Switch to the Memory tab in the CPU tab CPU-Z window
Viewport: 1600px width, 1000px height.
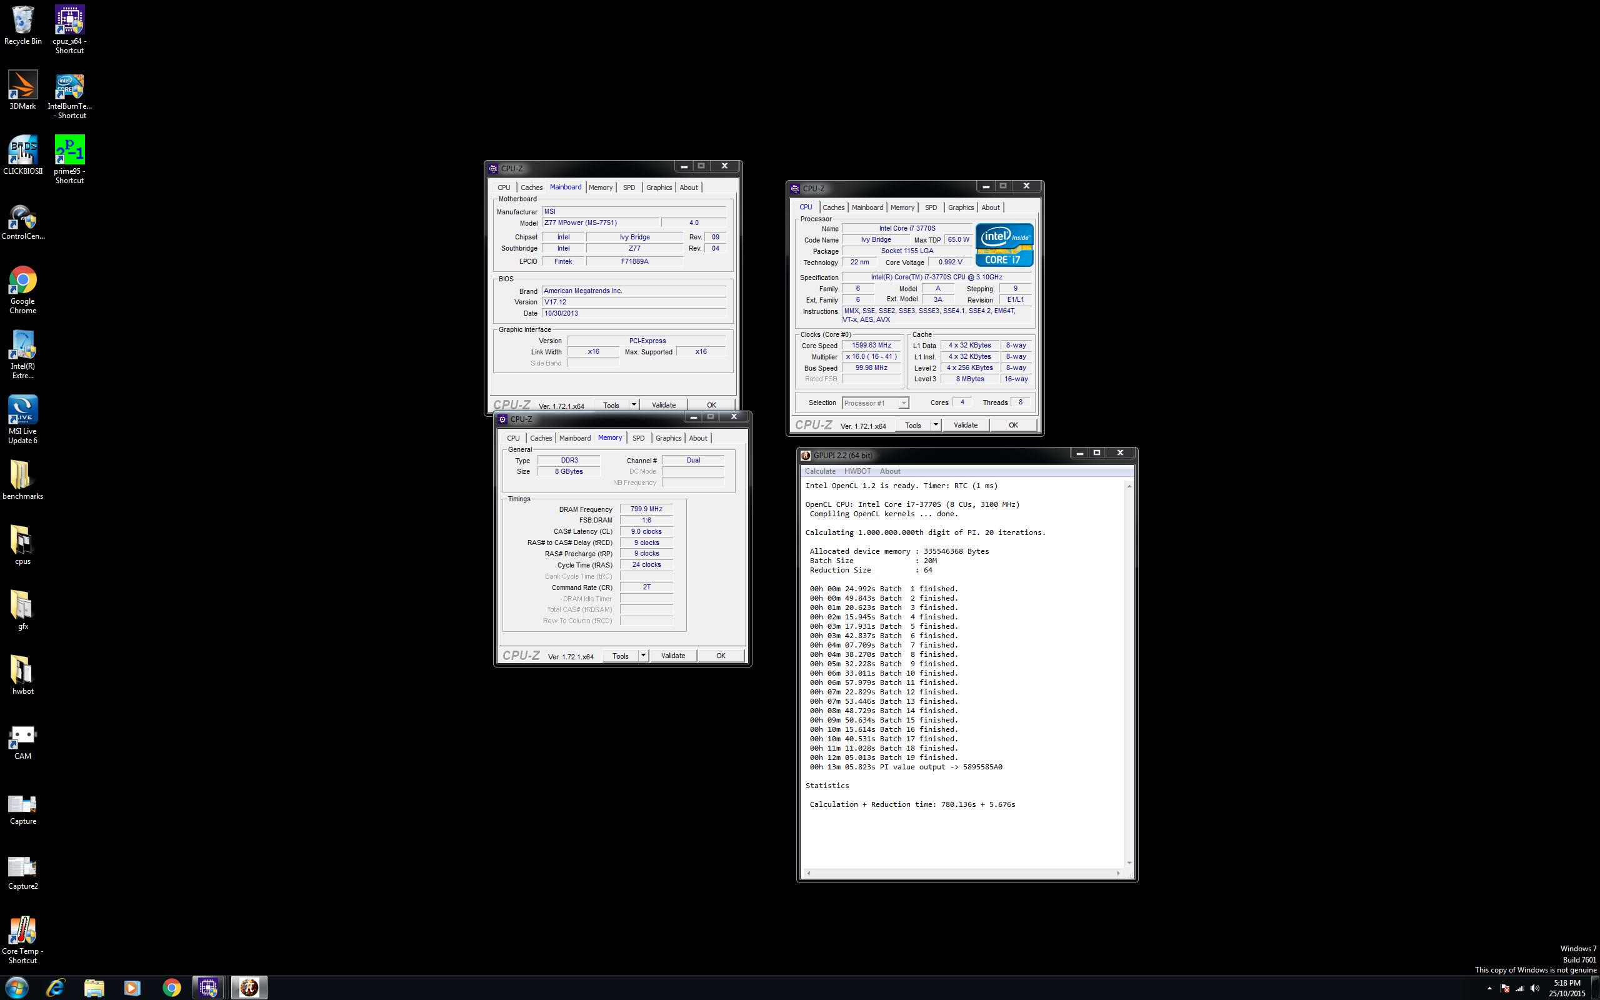tap(902, 207)
